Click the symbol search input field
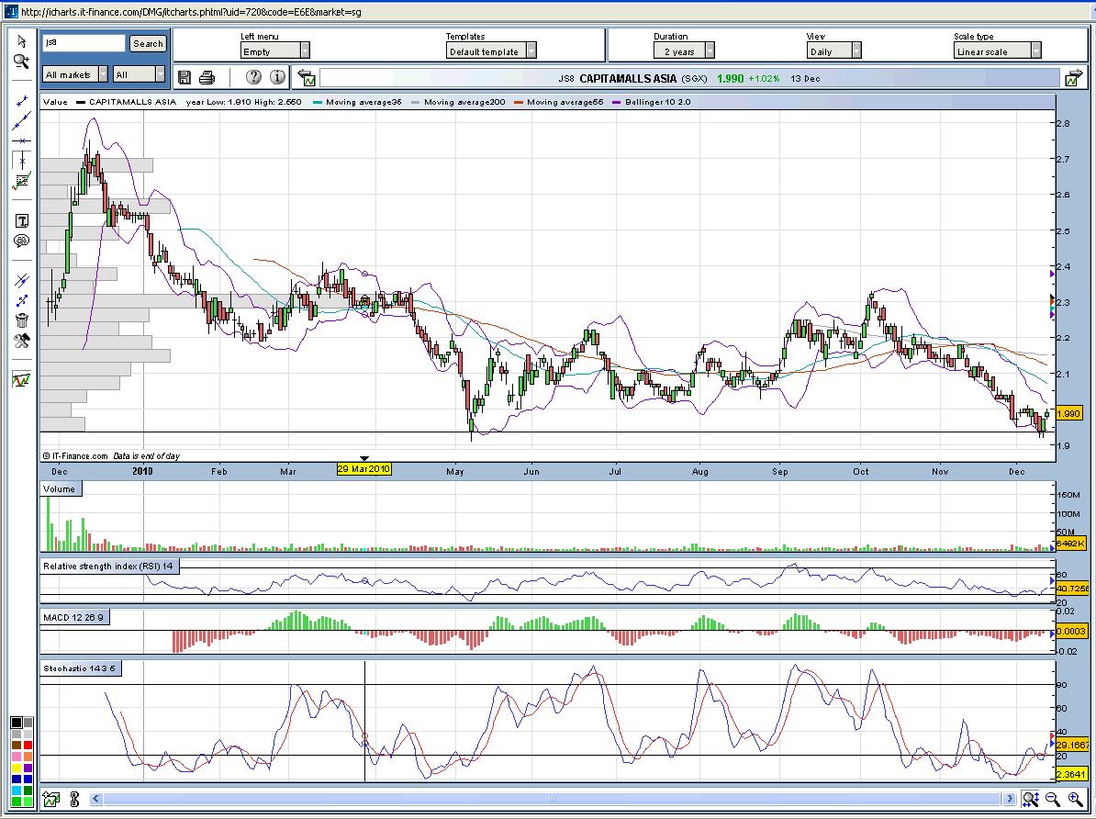This screenshot has width=1096, height=819. 84,42
